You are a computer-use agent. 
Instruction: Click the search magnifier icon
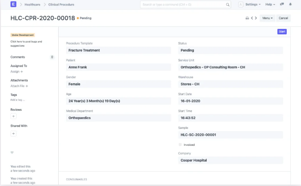click(x=227, y=5)
